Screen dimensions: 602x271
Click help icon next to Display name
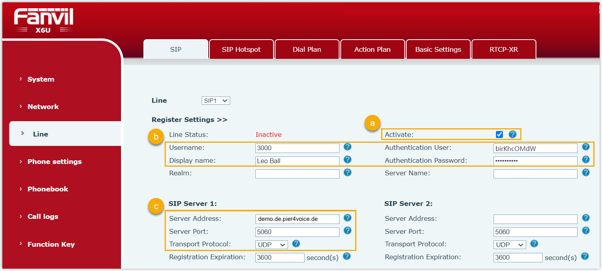(347, 160)
